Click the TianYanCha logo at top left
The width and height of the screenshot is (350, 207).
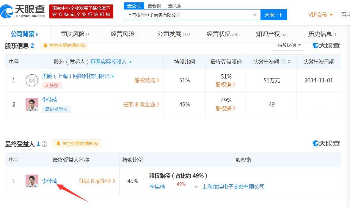(x=23, y=11)
